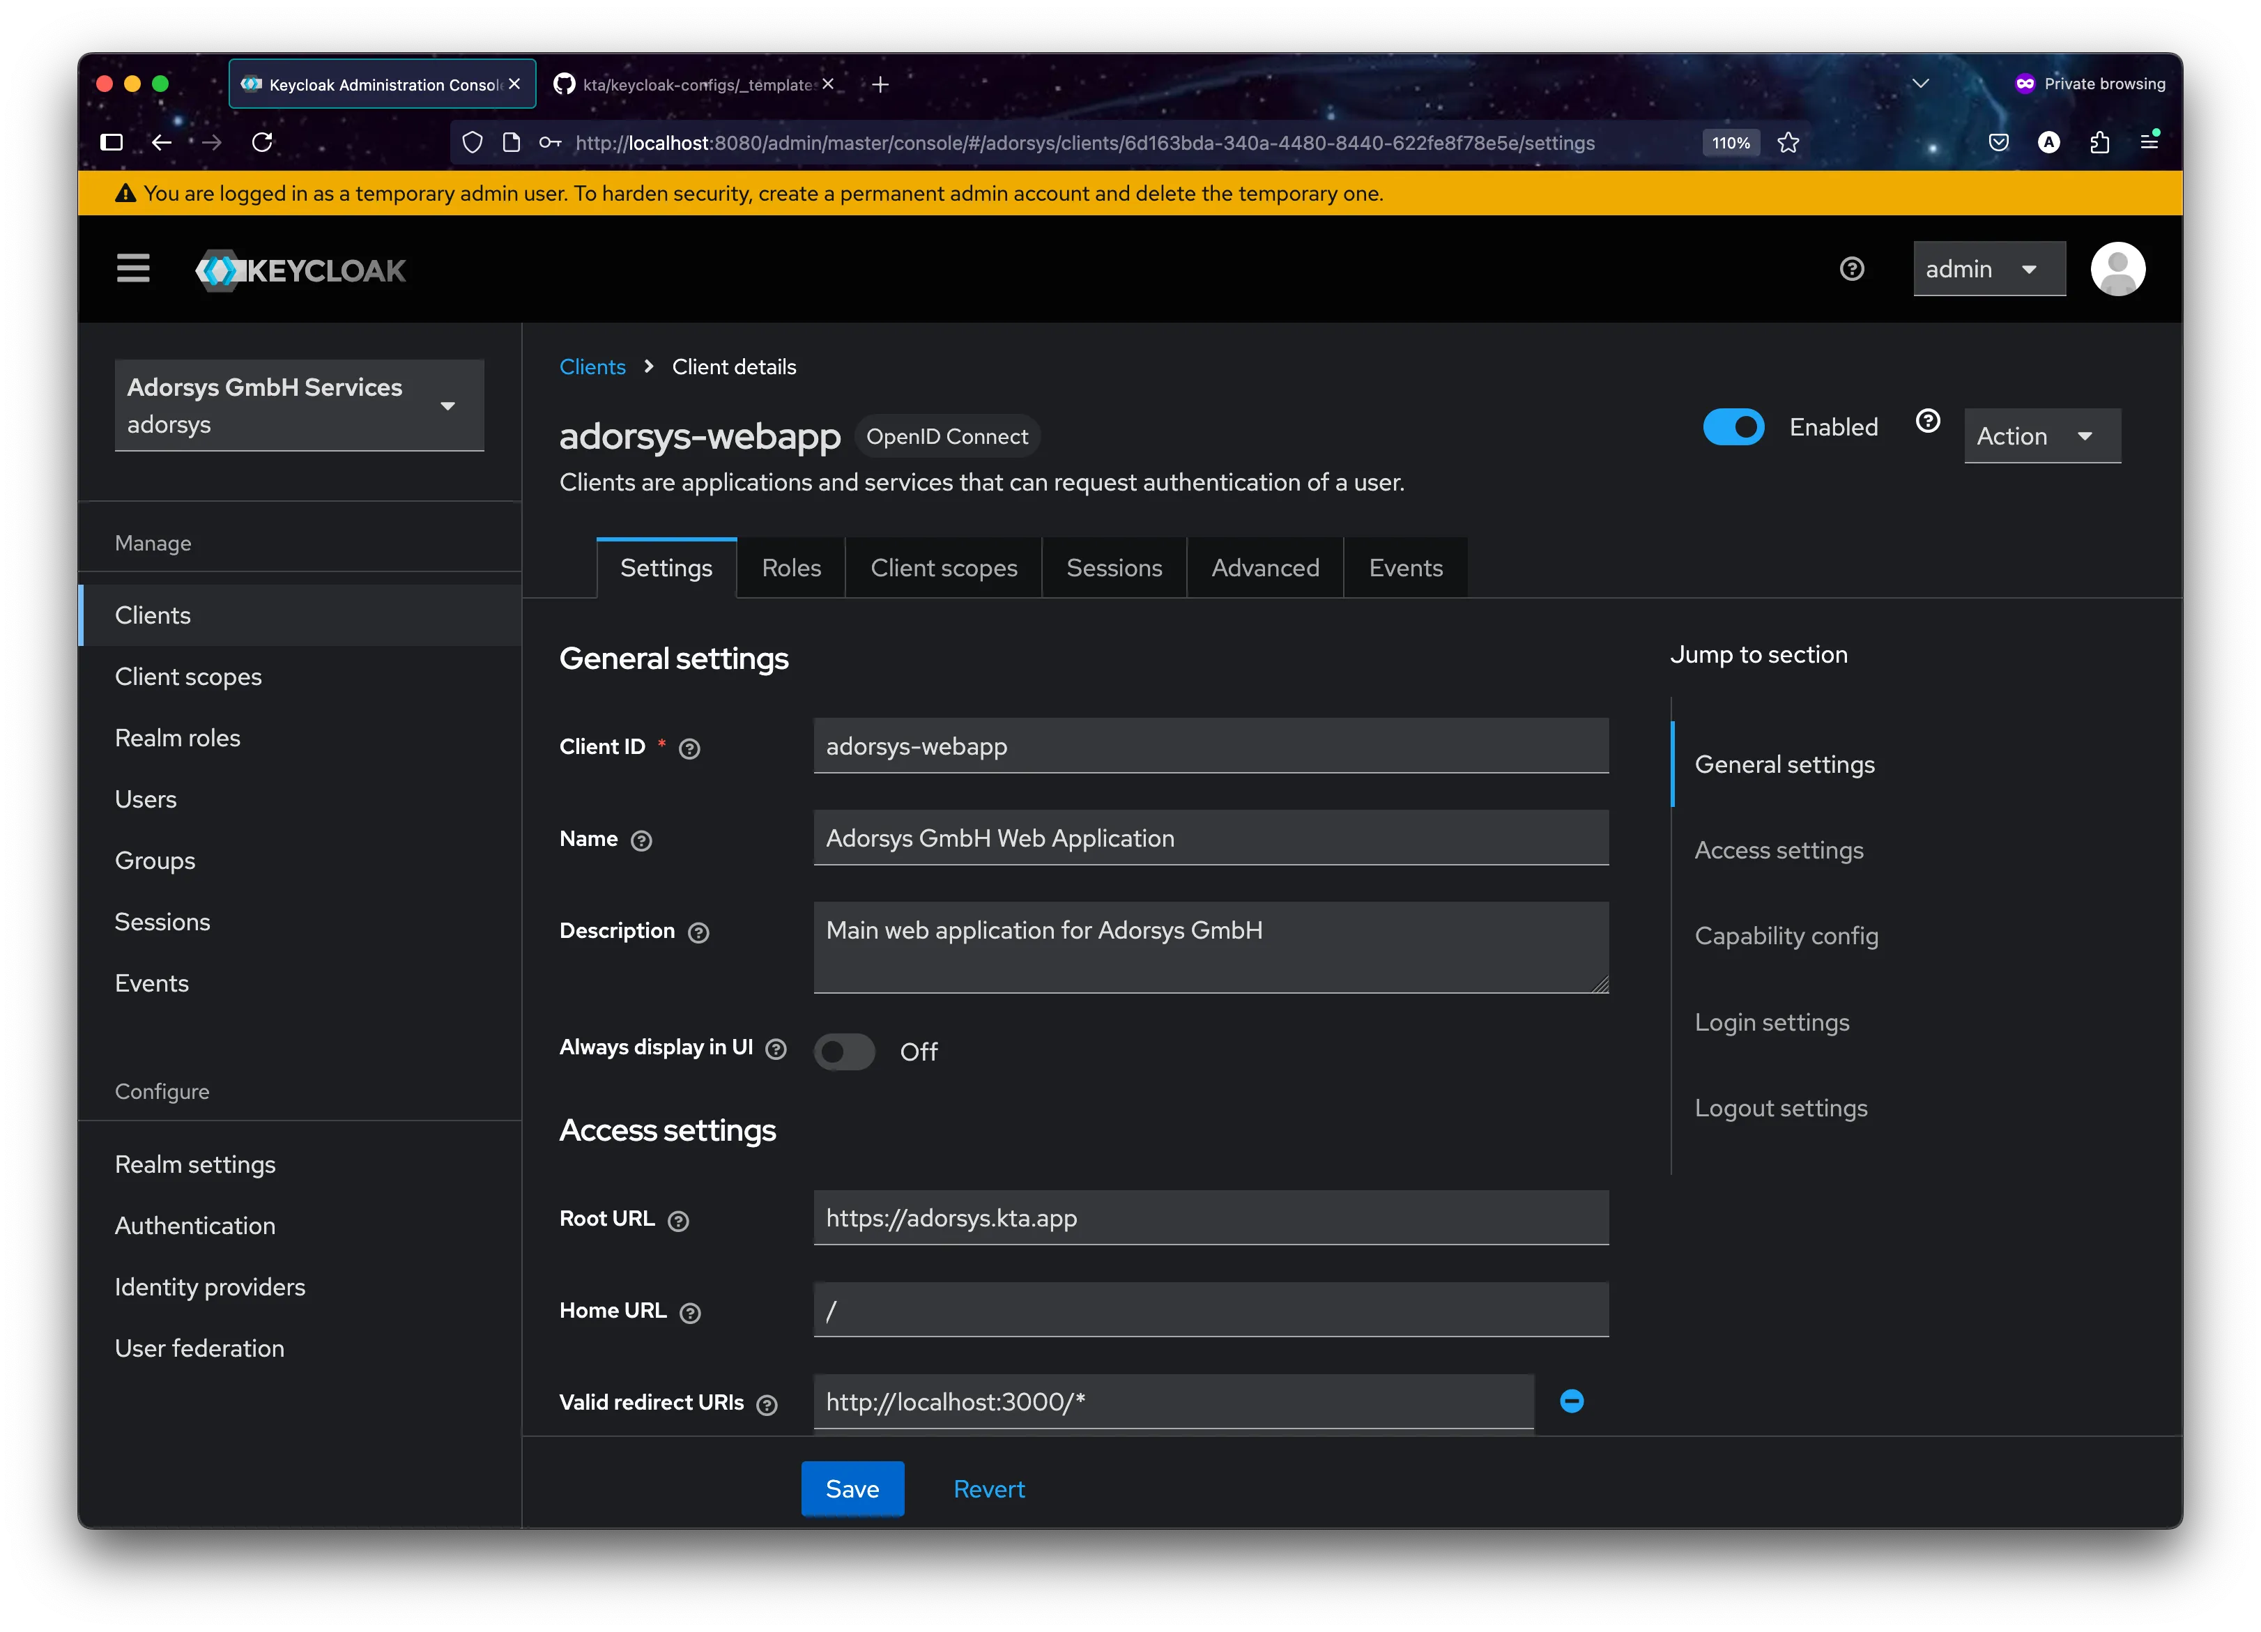
Task: Click the Revert link
Action: [988, 1488]
